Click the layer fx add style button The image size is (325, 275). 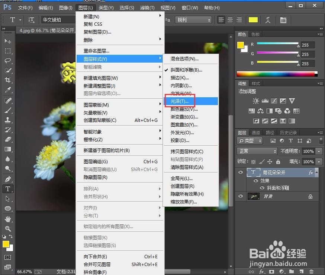click(262, 271)
